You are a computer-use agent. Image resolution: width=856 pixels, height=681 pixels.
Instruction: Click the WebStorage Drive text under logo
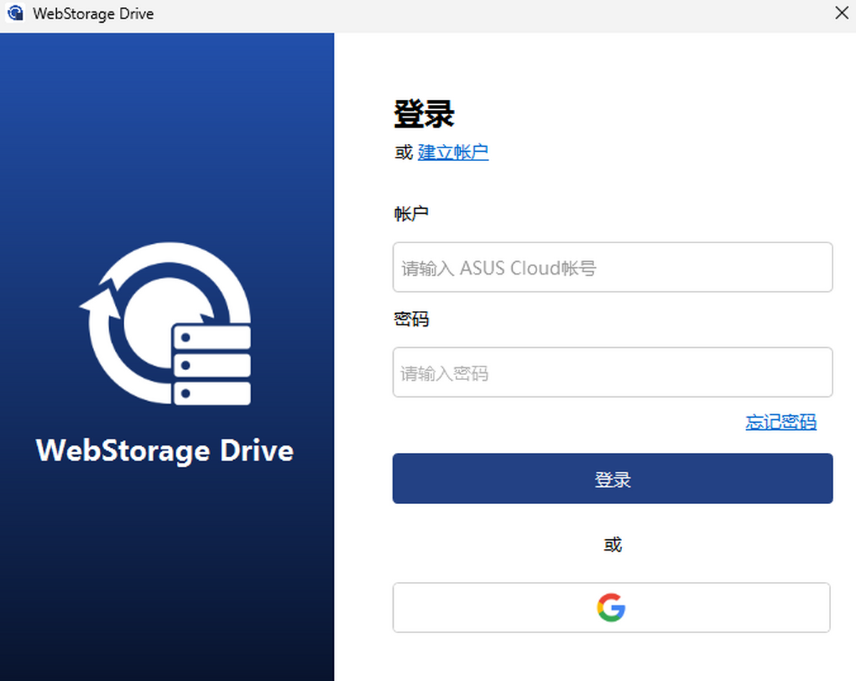pyautogui.click(x=165, y=451)
